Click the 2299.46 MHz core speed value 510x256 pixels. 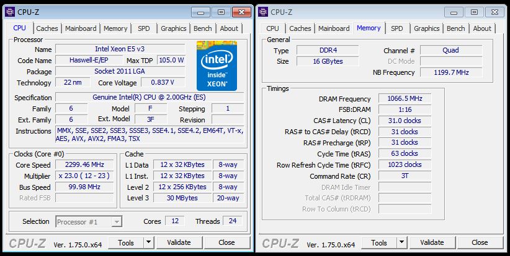84,164
